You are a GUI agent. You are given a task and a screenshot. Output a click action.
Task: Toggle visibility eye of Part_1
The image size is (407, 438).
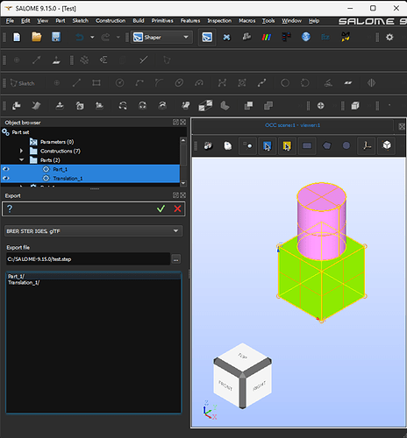click(5, 169)
